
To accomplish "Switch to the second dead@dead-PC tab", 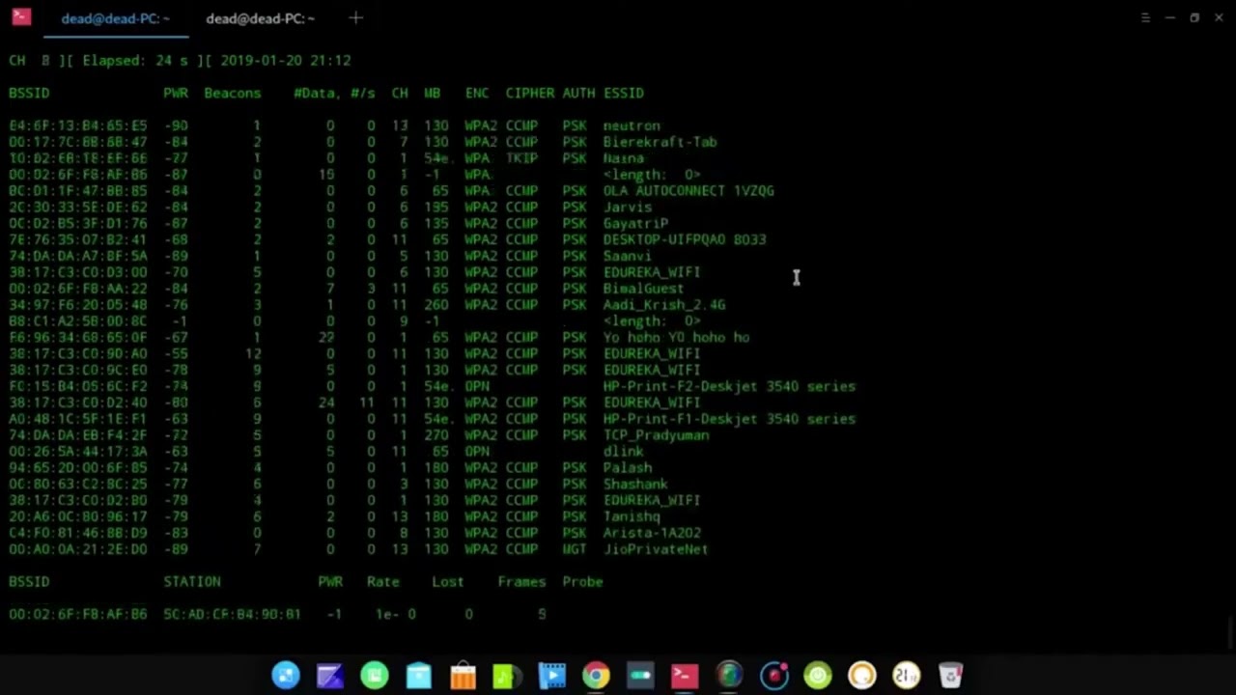I will tap(260, 18).
